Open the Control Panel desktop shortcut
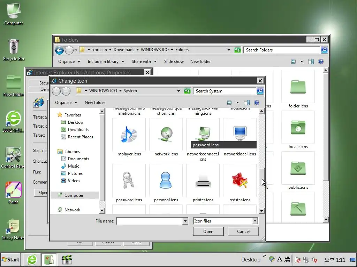 coord(13,157)
